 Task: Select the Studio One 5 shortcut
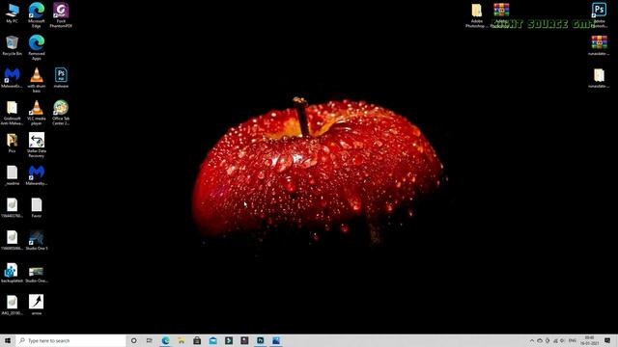(37, 240)
